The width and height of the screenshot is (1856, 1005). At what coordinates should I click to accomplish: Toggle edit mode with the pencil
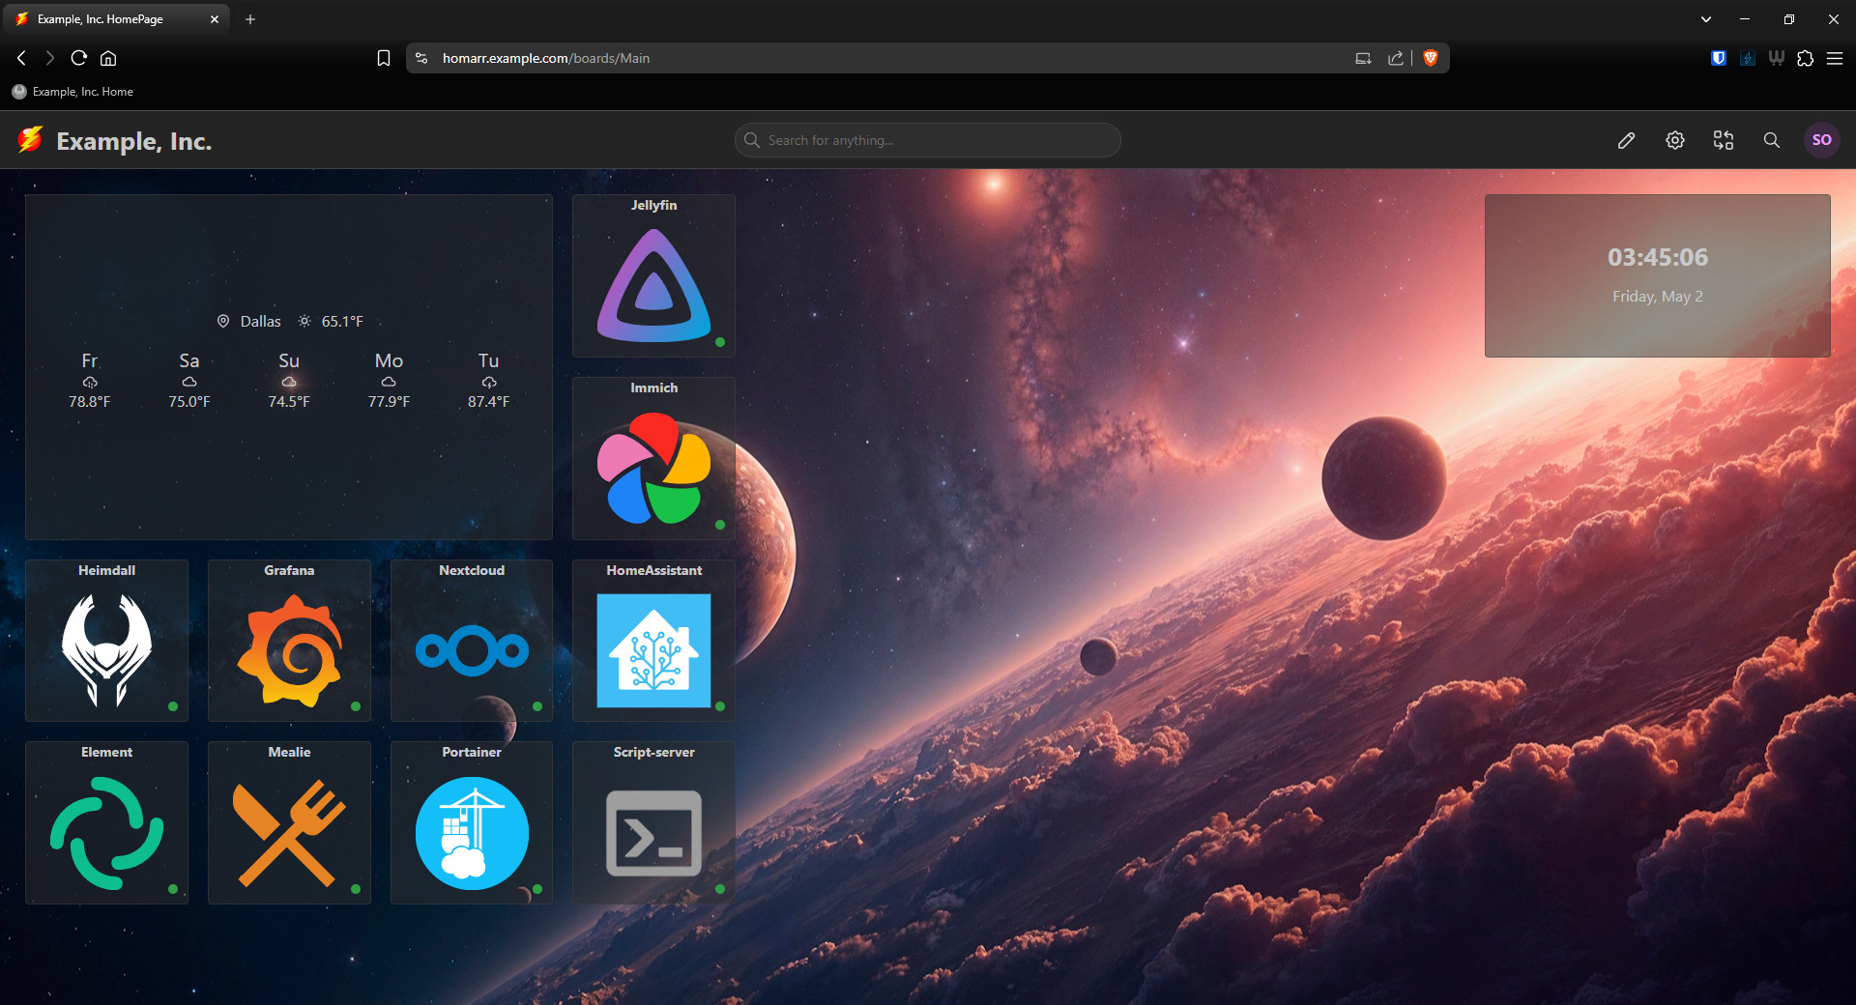[x=1626, y=140]
